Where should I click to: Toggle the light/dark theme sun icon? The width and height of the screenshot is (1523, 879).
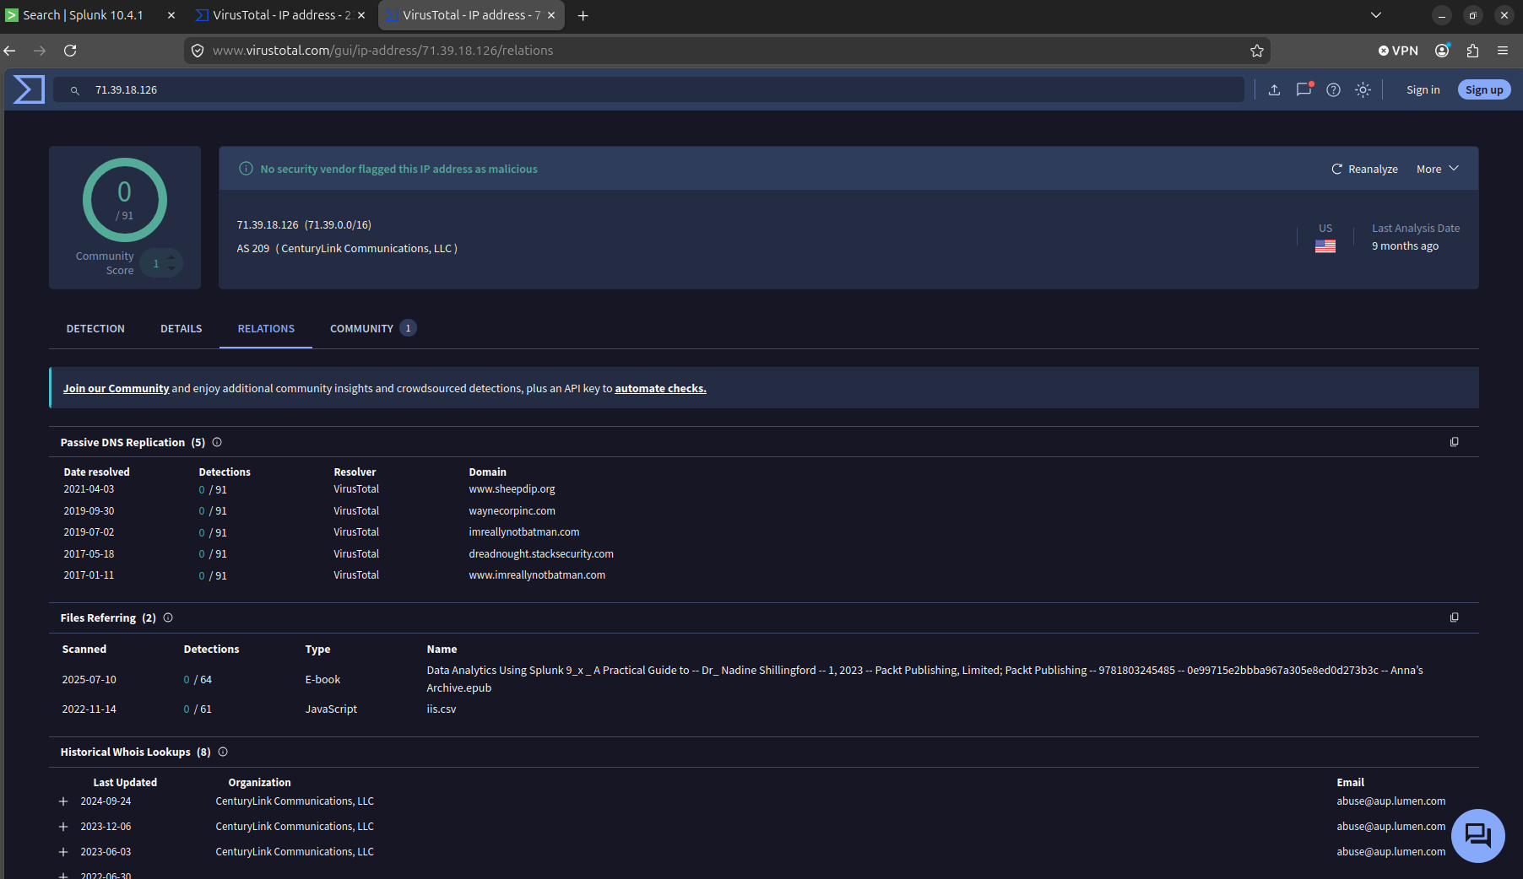coord(1363,89)
